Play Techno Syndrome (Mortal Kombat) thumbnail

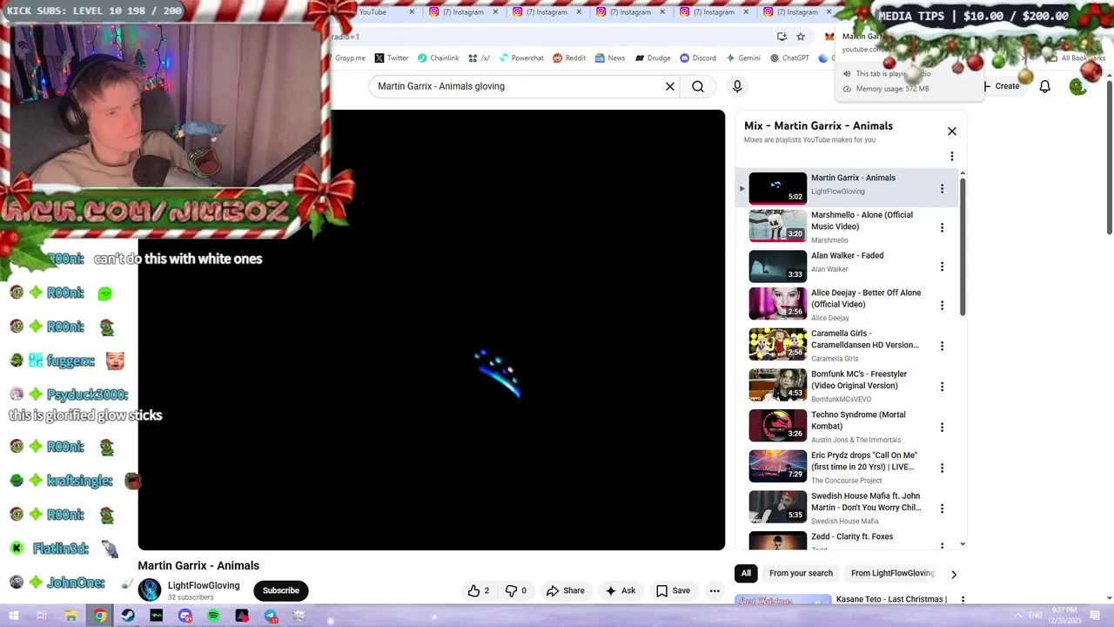(x=777, y=426)
